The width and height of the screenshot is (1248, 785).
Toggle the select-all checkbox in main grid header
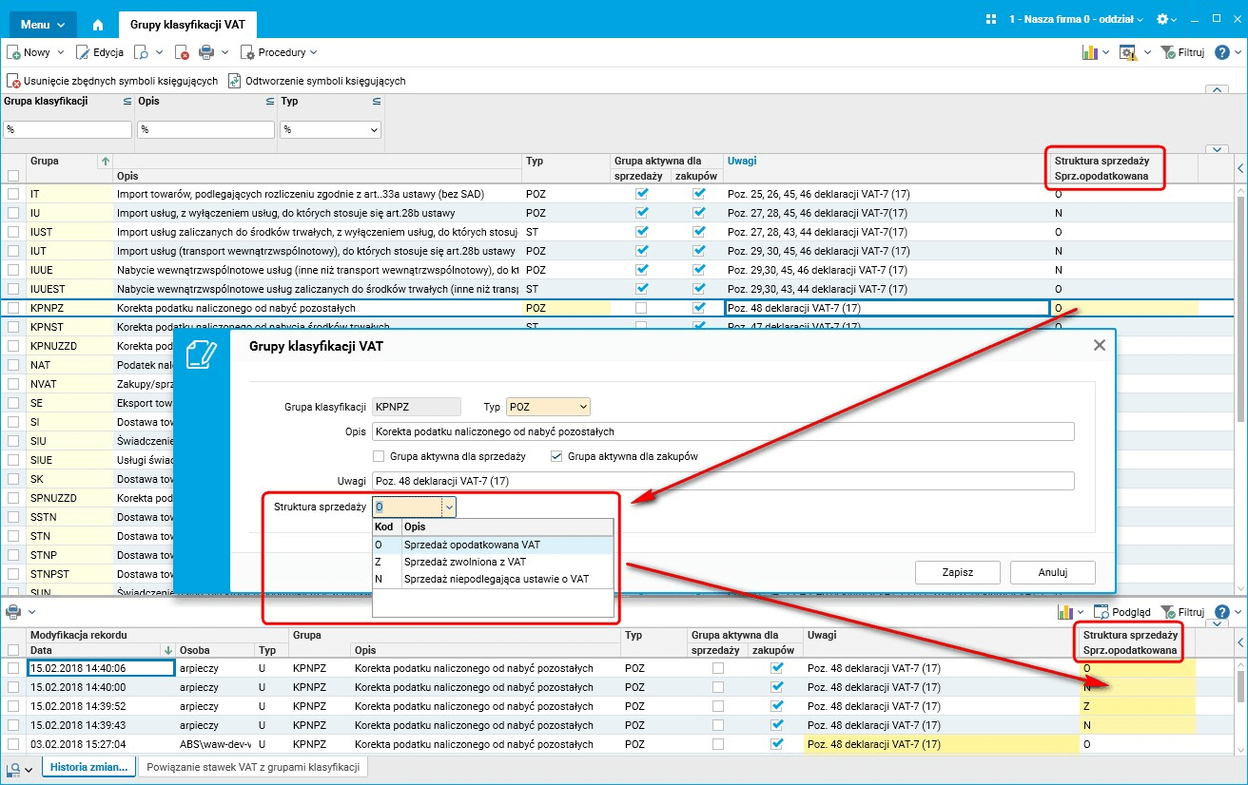pos(13,176)
